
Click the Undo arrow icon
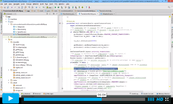[x=12, y=7]
